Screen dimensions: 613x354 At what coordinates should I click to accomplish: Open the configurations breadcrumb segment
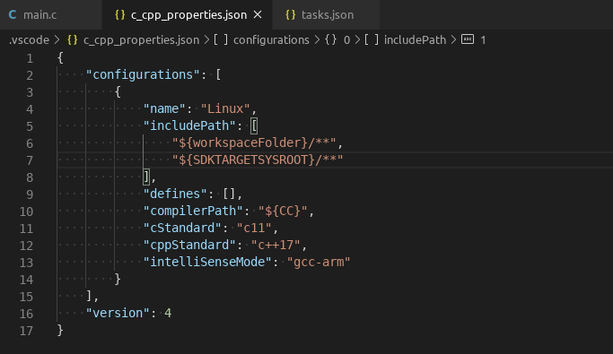pos(271,39)
